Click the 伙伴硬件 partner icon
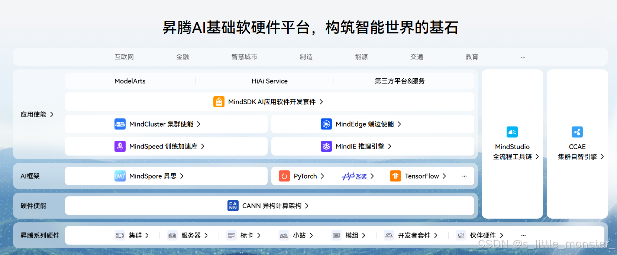The image size is (617, 255). (x=461, y=235)
